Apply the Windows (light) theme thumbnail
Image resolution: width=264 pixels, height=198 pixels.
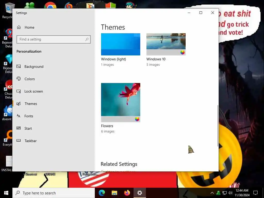click(121, 44)
